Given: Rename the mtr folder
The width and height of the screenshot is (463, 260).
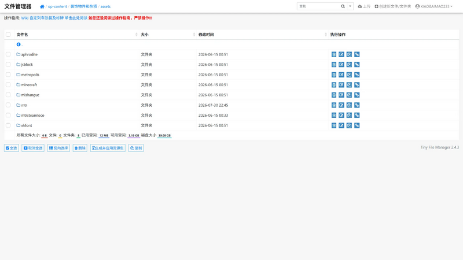Looking at the screenshot, I should pyautogui.click(x=341, y=105).
